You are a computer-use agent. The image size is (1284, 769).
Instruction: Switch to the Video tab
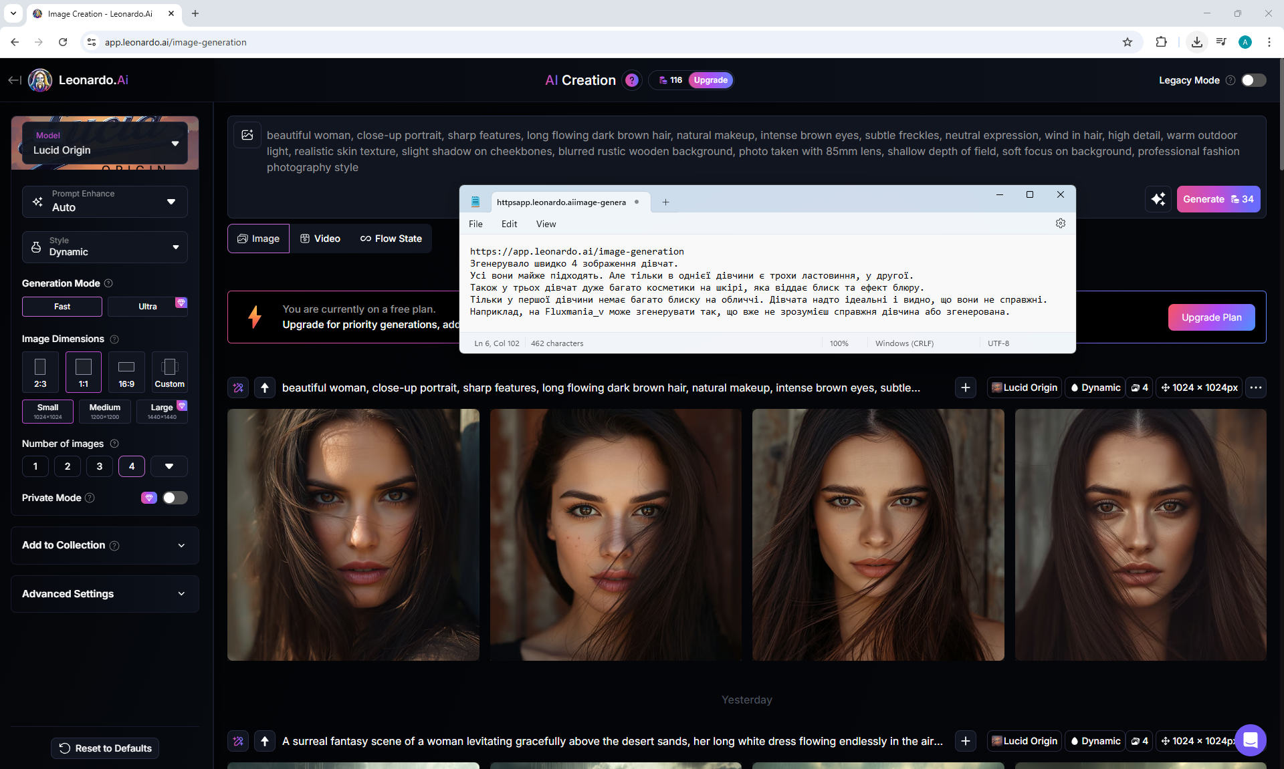tap(320, 239)
